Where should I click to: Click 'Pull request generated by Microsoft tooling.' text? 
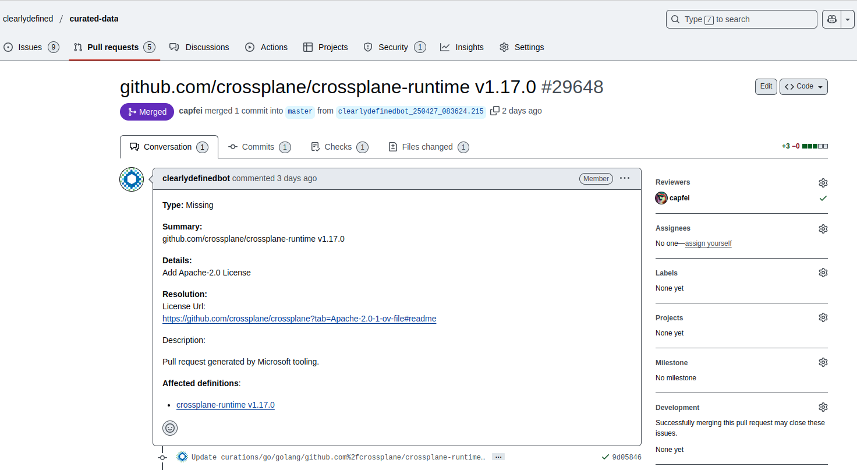point(240,362)
